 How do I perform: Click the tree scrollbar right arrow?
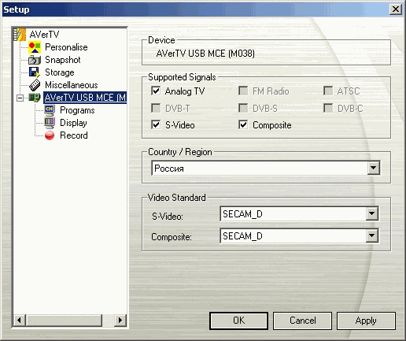[120, 320]
